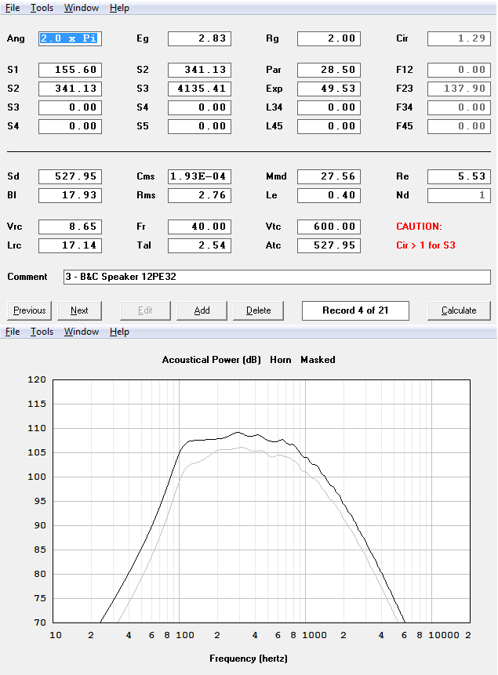
Task: Click the 'Acoustical Power (dB)' chart title
Action: pos(212,360)
